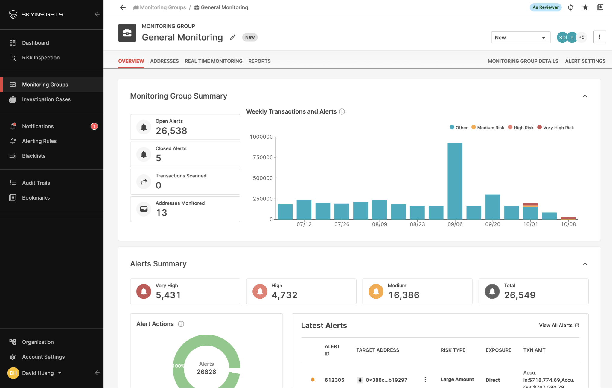Click the Closed Alerts card

[185, 154]
